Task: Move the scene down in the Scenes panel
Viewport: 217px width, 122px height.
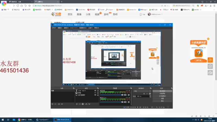Action: (x=62, y=104)
